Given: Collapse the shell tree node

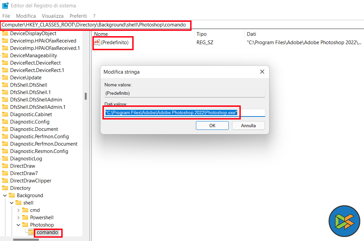Looking at the screenshot, I should point(12,203).
